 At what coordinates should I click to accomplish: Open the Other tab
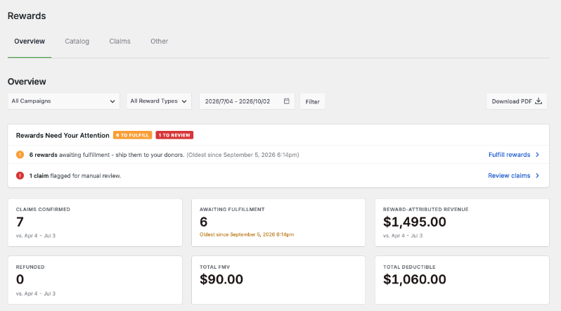tap(159, 42)
